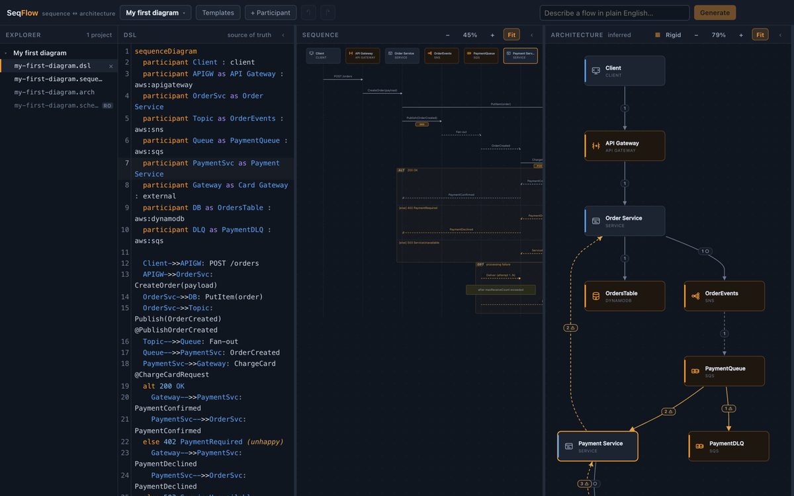Toggle Fit in the Sequence panel
The image size is (794, 496).
point(511,35)
